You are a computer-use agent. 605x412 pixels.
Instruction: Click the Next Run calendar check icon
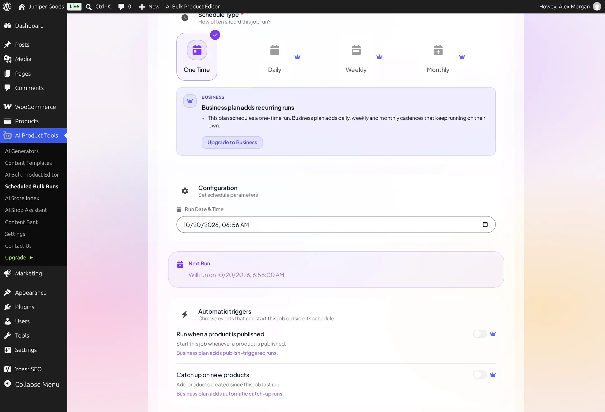[180, 264]
